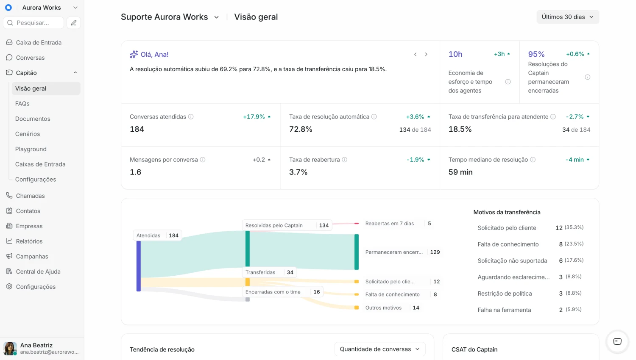
Task: Click info icon beside Taxa de reabertura
Action: 345,160
